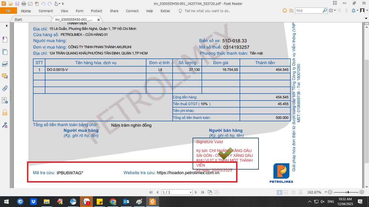Click the zoom in plus button
369x207 pixels.
pos(362,192)
